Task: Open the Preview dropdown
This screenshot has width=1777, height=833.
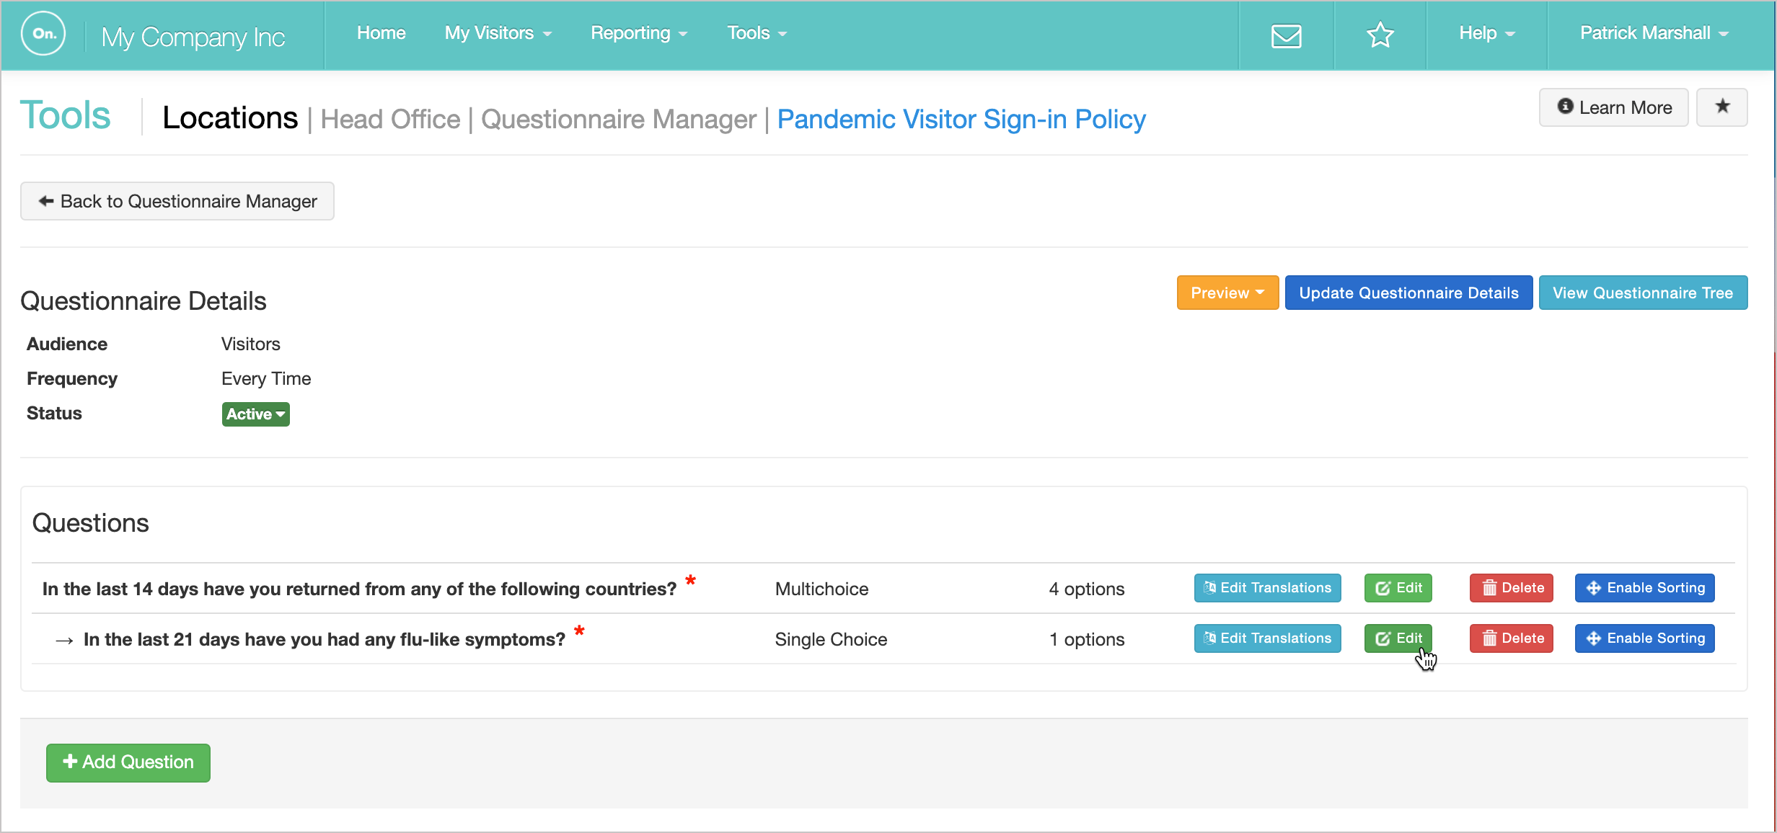Action: coord(1227,293)
